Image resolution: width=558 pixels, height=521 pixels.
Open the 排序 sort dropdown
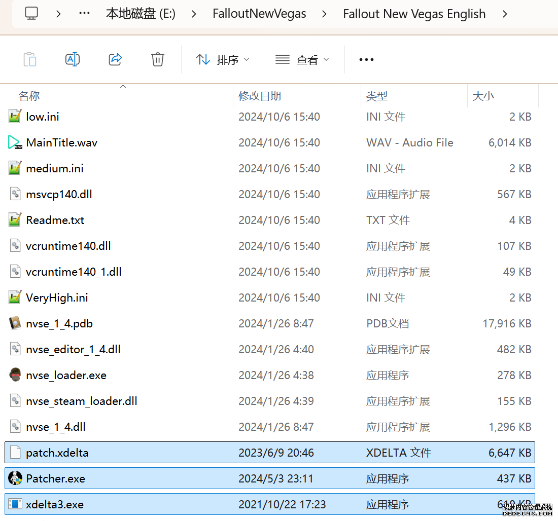click(x=223, y=60)
